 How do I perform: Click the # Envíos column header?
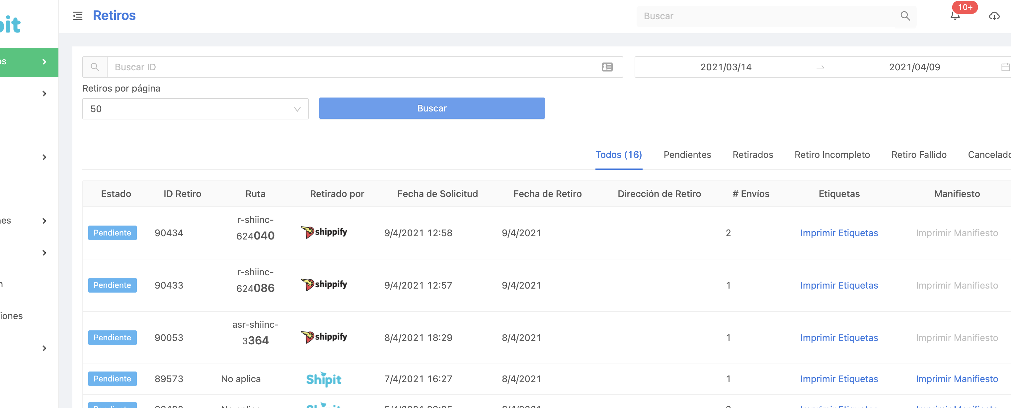(x=751, y=194)
